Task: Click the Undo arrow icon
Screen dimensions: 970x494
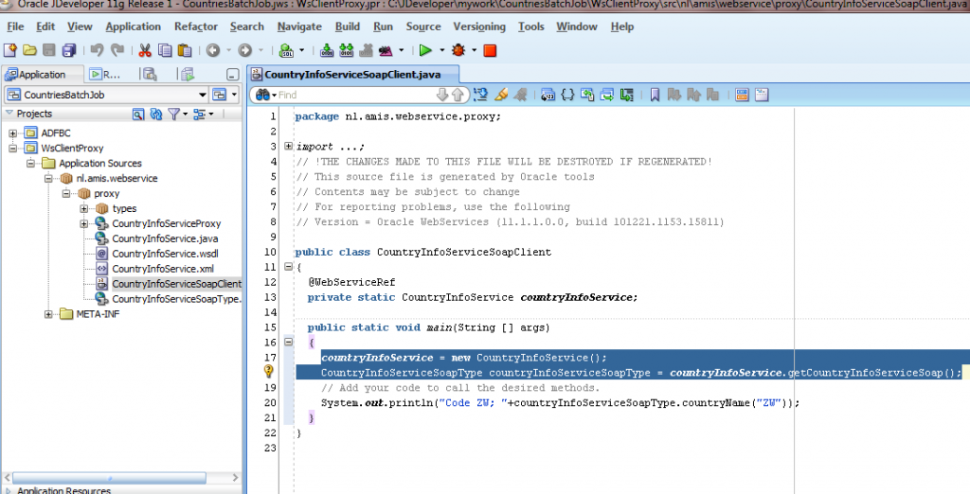Action: click(x=98, y=50)
